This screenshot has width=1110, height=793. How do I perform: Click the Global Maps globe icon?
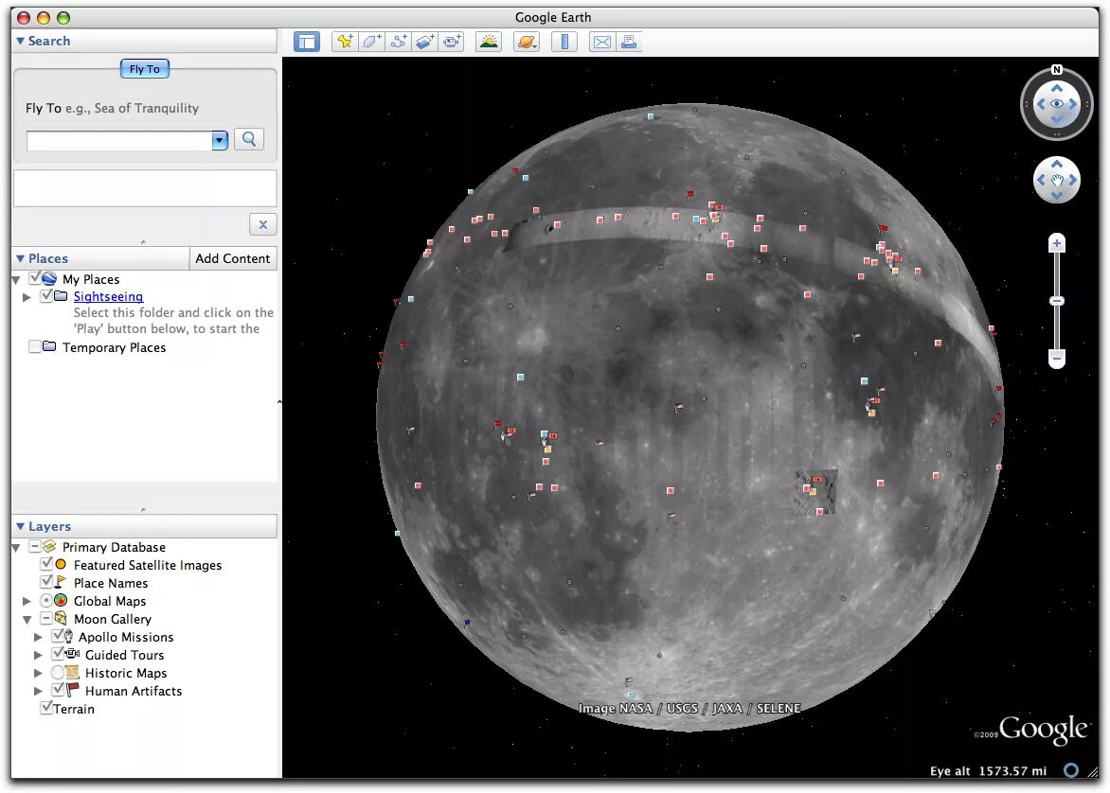pyautogui.click(x=61, y=600)
